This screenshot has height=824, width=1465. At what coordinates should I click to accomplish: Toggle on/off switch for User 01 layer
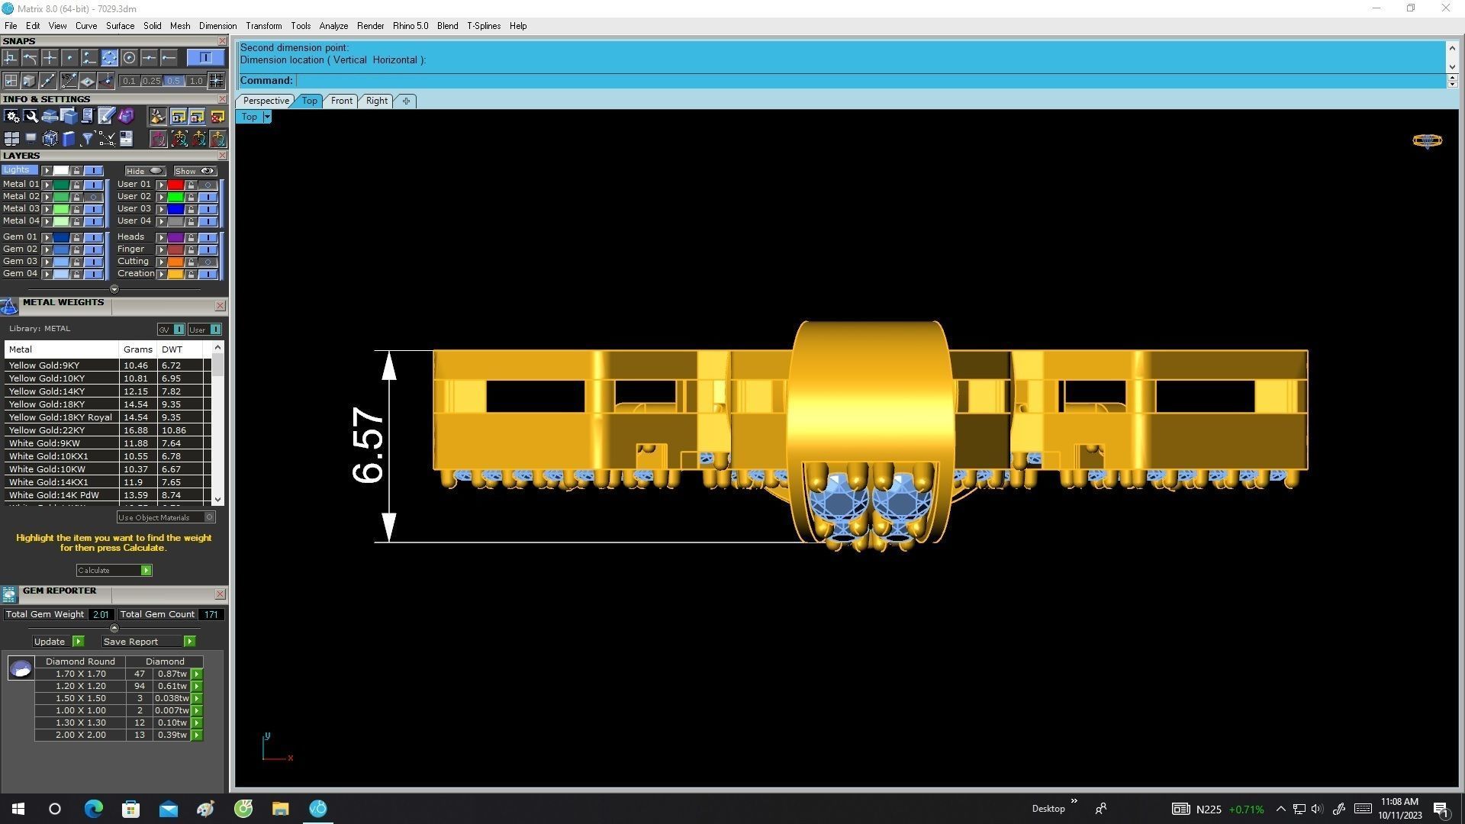[208, 185]
